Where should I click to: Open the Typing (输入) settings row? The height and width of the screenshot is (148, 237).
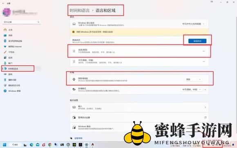(139, 107)
